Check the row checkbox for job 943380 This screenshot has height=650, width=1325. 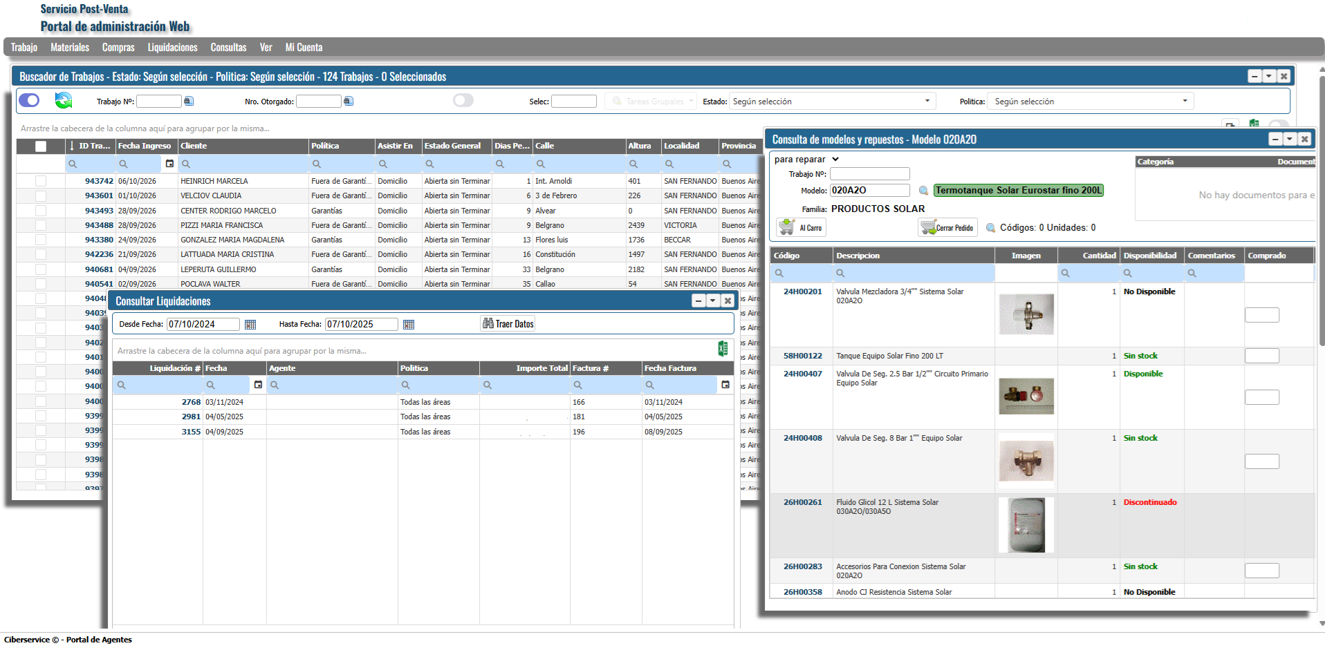pyautogui.click(x=41, y=240)
